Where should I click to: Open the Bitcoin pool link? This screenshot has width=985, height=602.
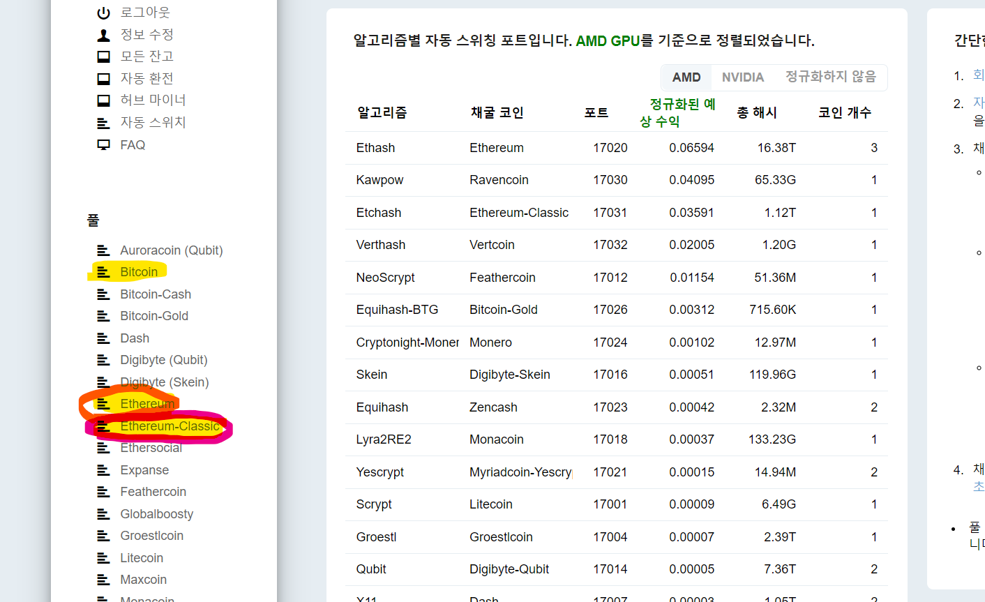coord(139,272)
